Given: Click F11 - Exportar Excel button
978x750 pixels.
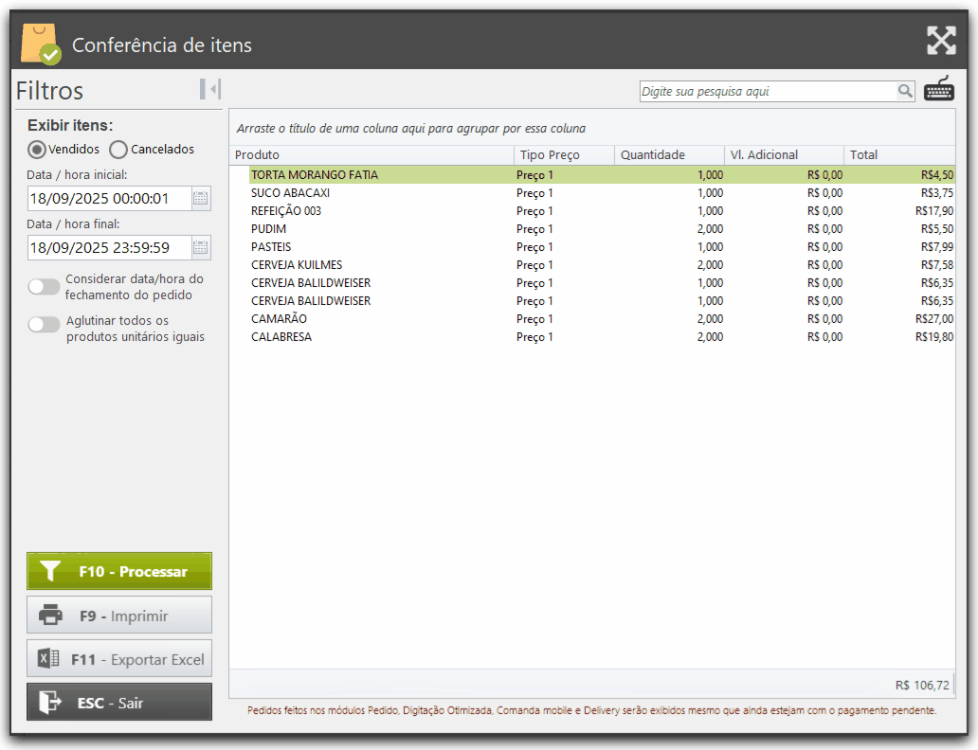Looking at the screenshot, I should 119,659.
